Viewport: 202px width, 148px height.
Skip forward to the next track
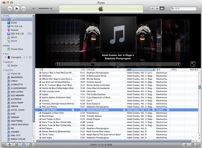(x=24, y=8)
